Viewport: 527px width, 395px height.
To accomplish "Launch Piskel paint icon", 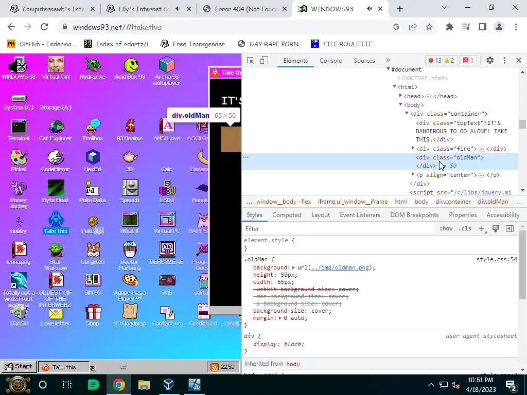I will point(19,161).
